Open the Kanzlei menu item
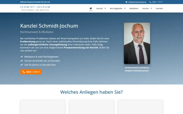Screen dimensions: 183x114 coord(99,9)
